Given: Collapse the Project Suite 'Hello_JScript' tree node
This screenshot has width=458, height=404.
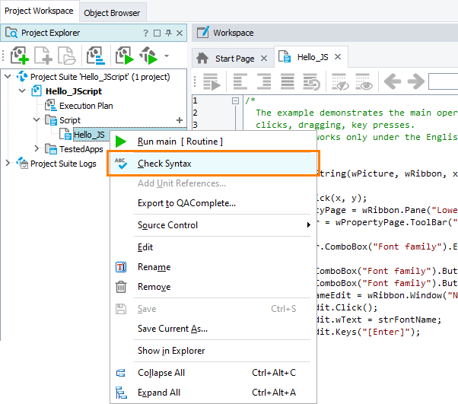Looking at the screenshot, I should [8, 77].
